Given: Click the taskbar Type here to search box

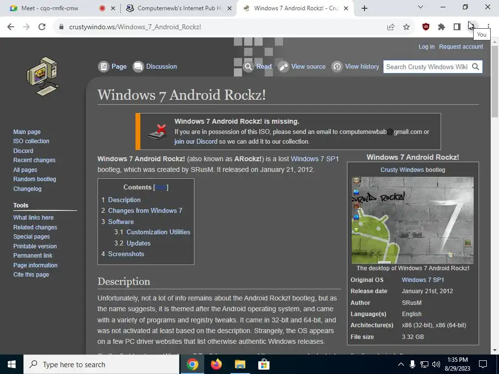Looking at the screenshot, I should click(101, 364).
